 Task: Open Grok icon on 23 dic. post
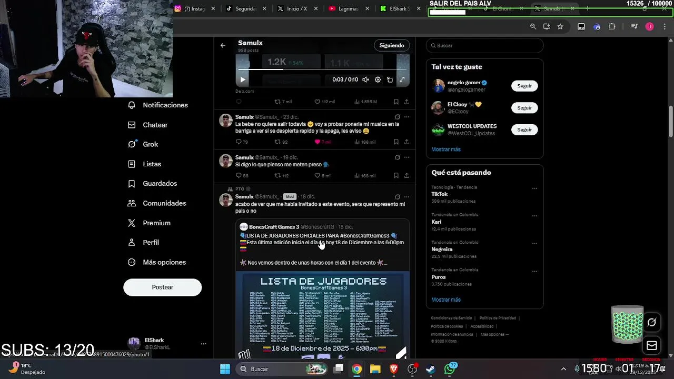[x=397, y=117]
